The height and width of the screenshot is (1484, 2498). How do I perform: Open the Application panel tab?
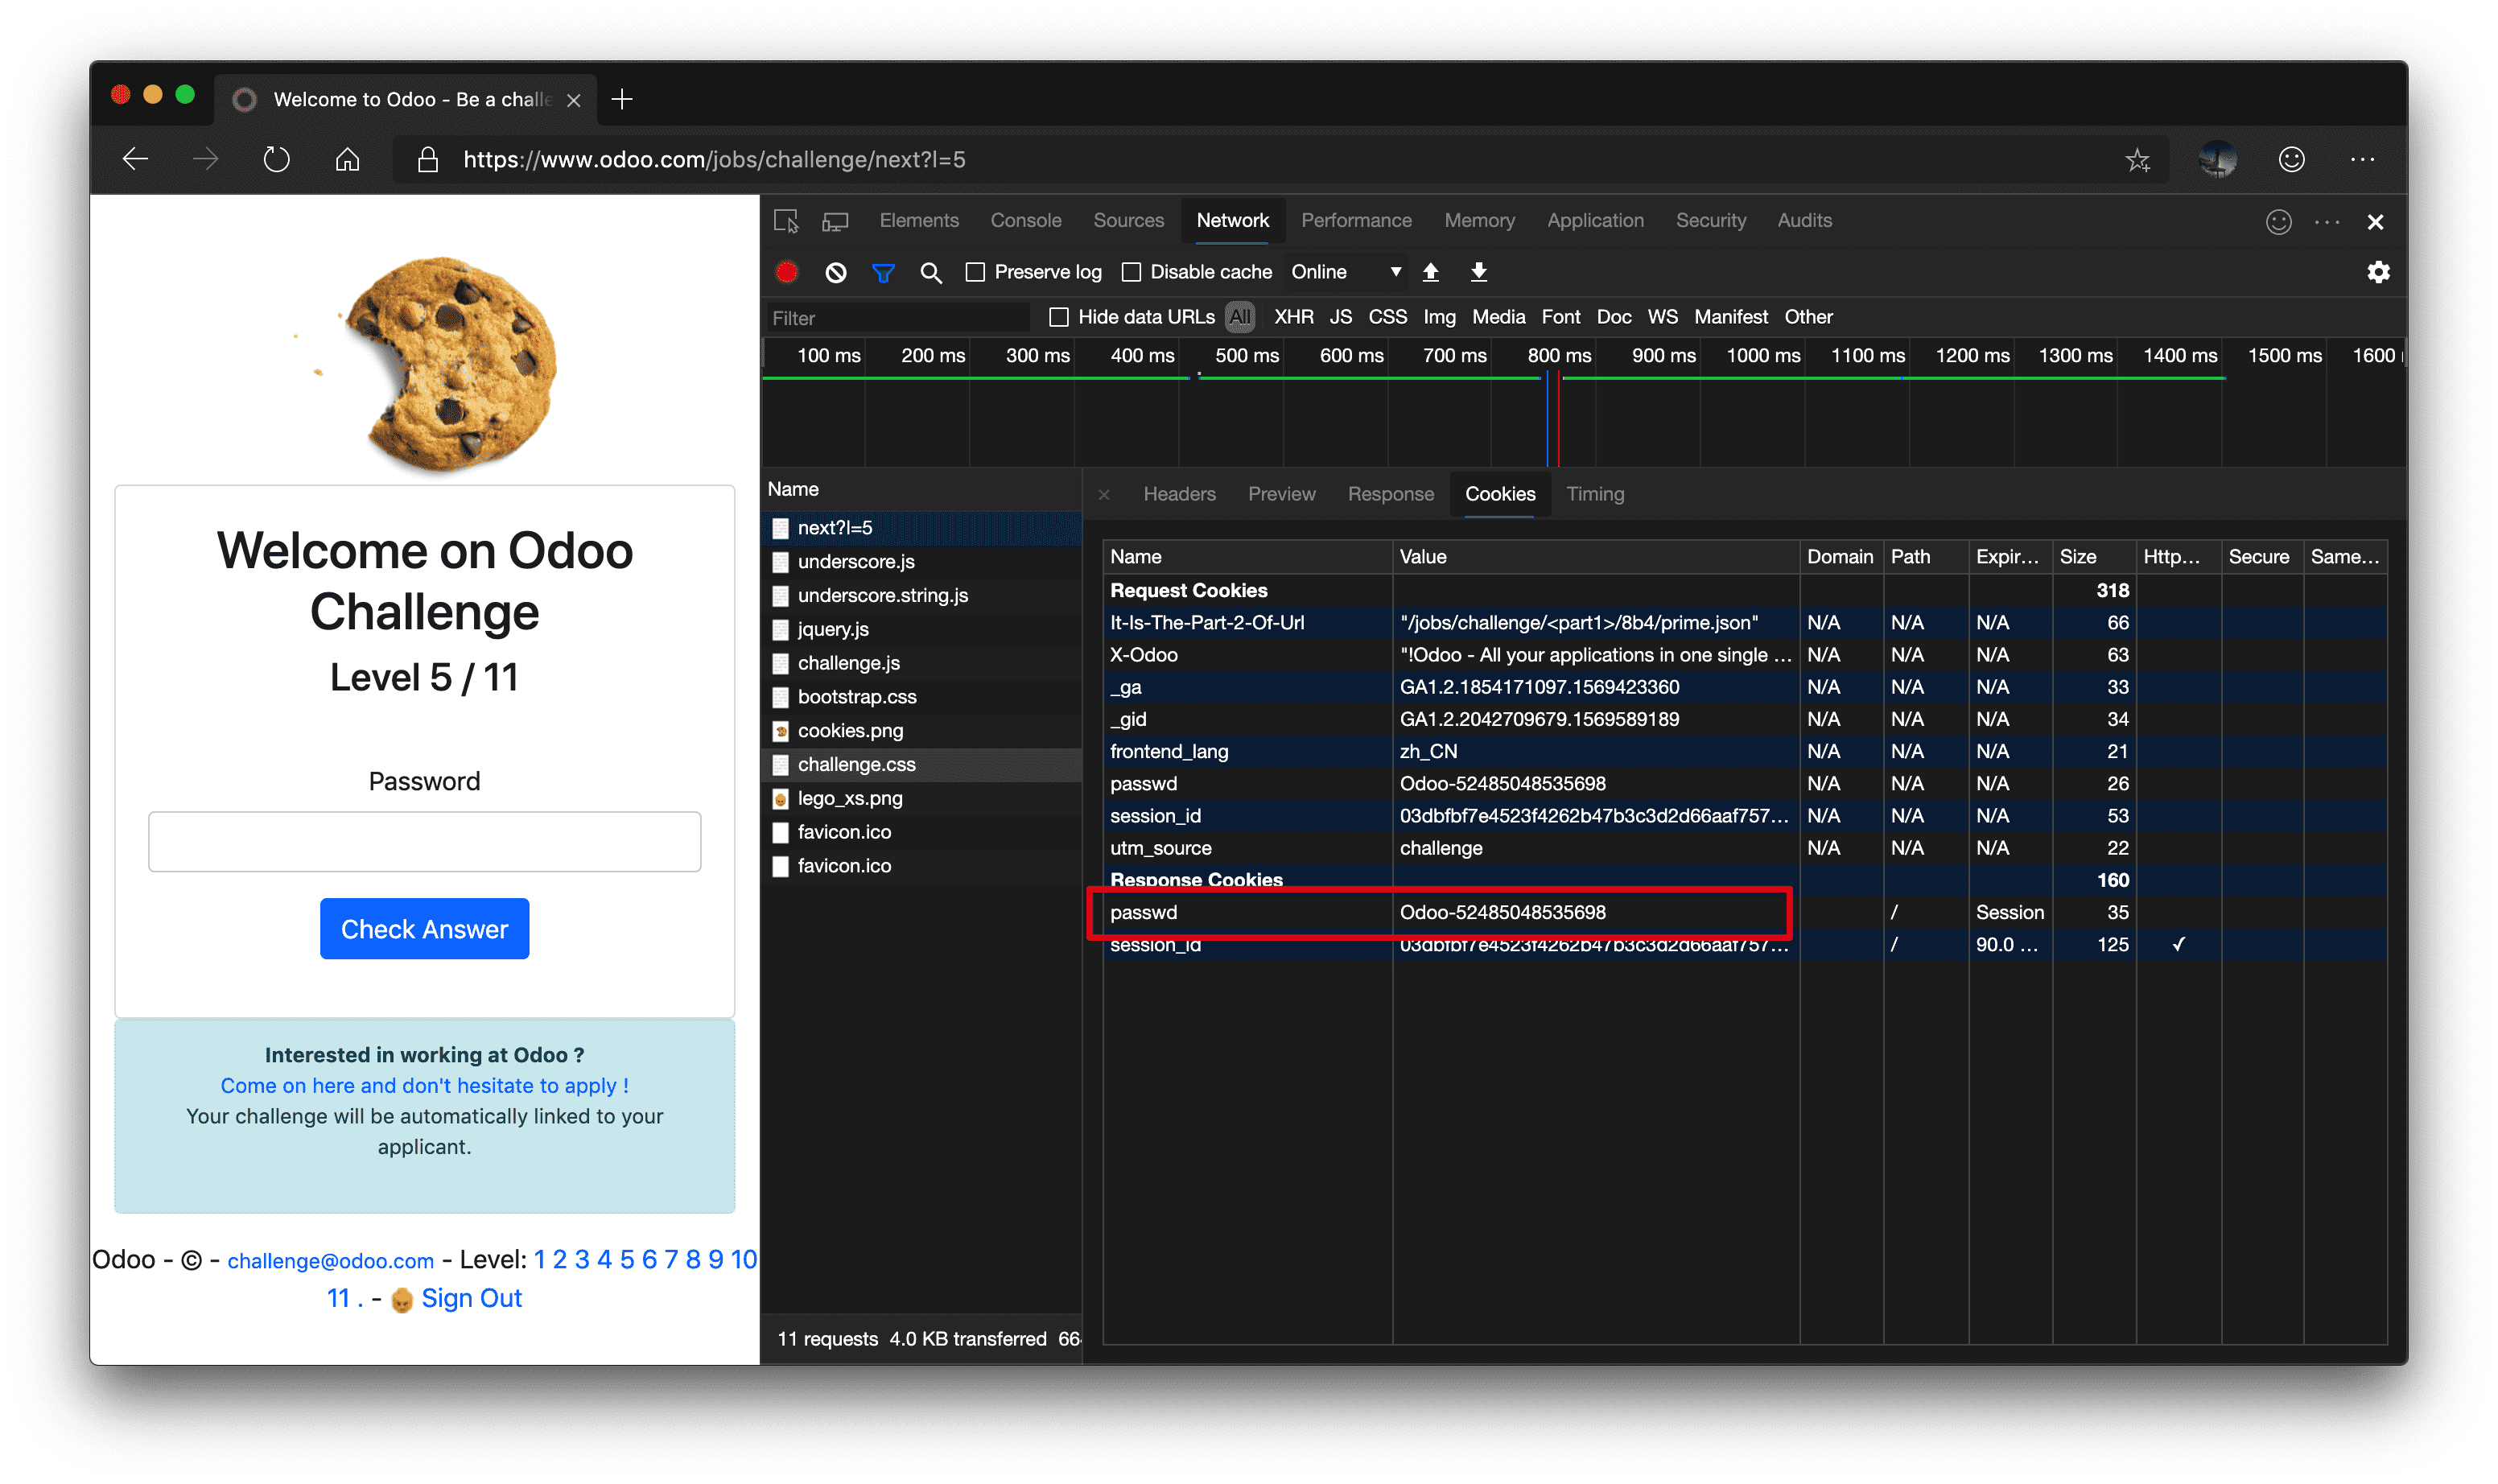tap(1594, 220)
